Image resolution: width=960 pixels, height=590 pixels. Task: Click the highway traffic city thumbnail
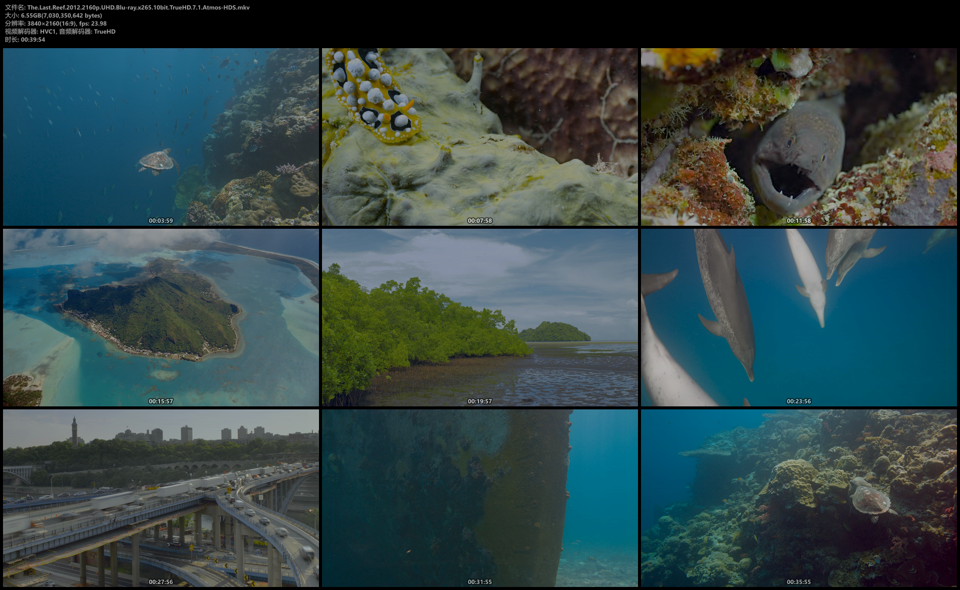(x=161, y=498)
